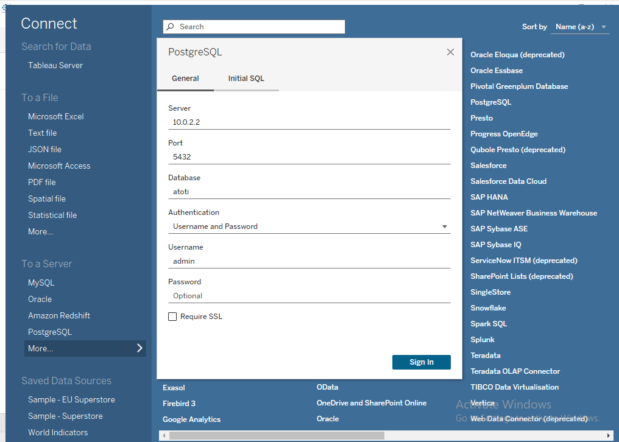Click the Sign In button

click(x=421, y=362)
